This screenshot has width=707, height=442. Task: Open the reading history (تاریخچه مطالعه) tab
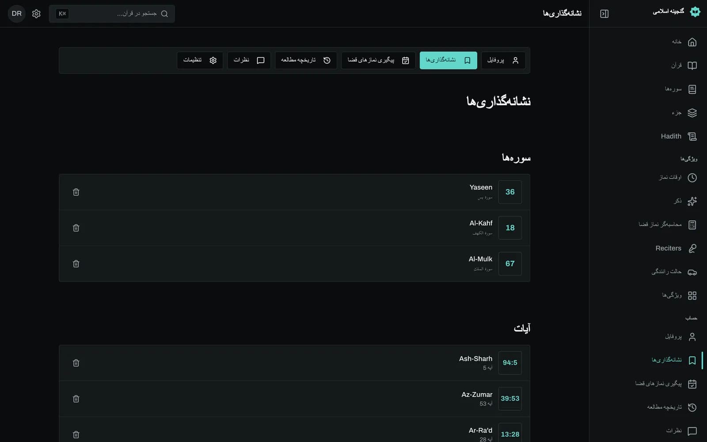coord(306,60)
